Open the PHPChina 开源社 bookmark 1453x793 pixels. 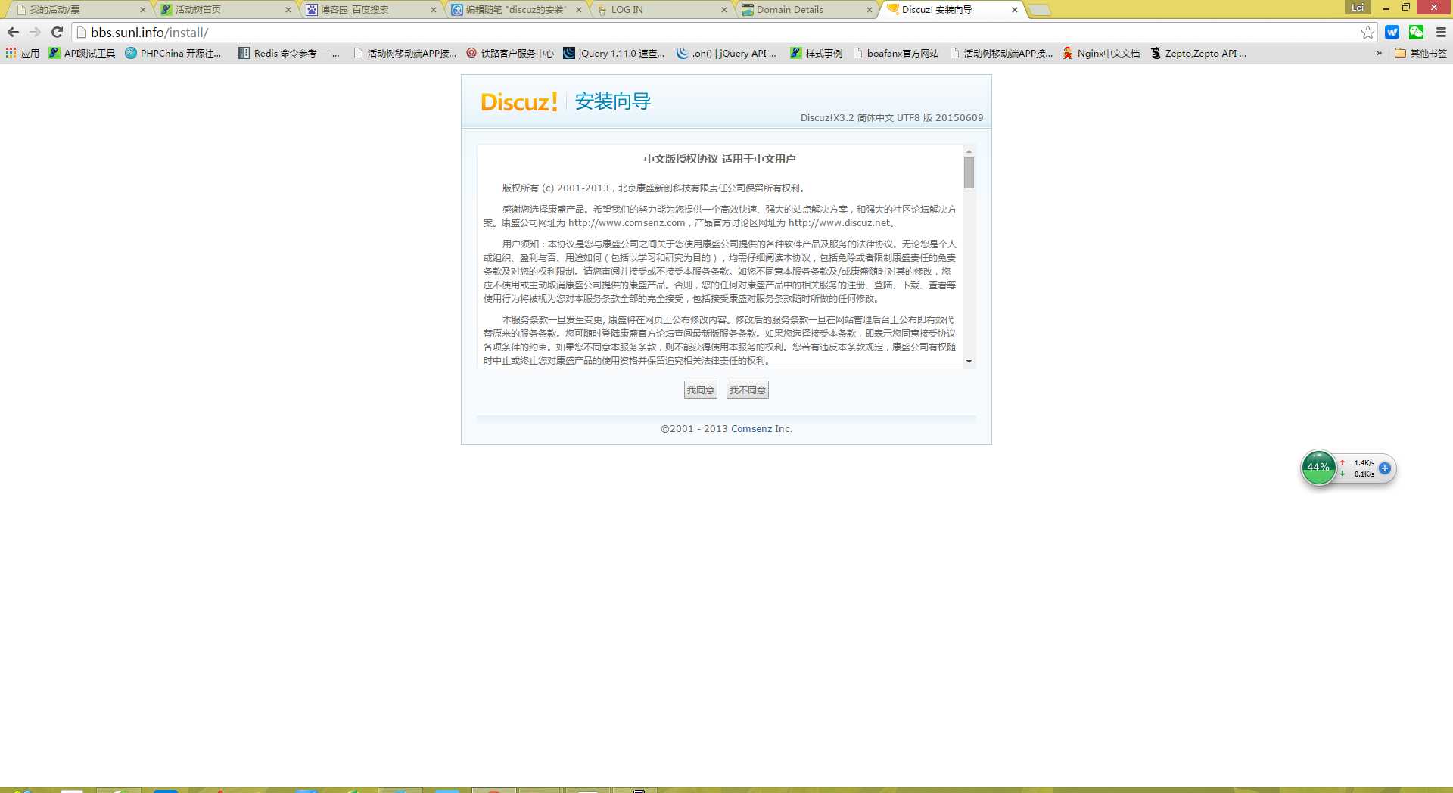pyautogui.click(x=173, y=53)
